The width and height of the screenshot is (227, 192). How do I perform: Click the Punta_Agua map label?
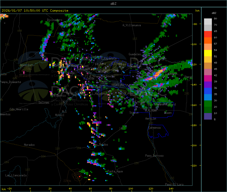pos(115,171)
